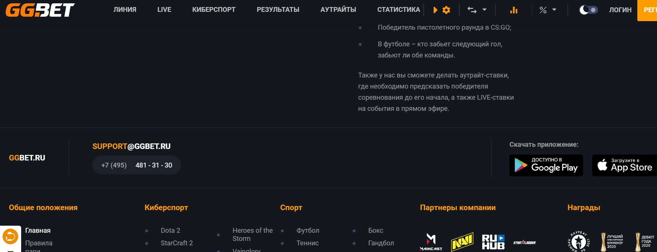Image resolution: width=657 pixels, height=252 pixels.
Task: Click the percent odds format icon
Action: point(543,10)
